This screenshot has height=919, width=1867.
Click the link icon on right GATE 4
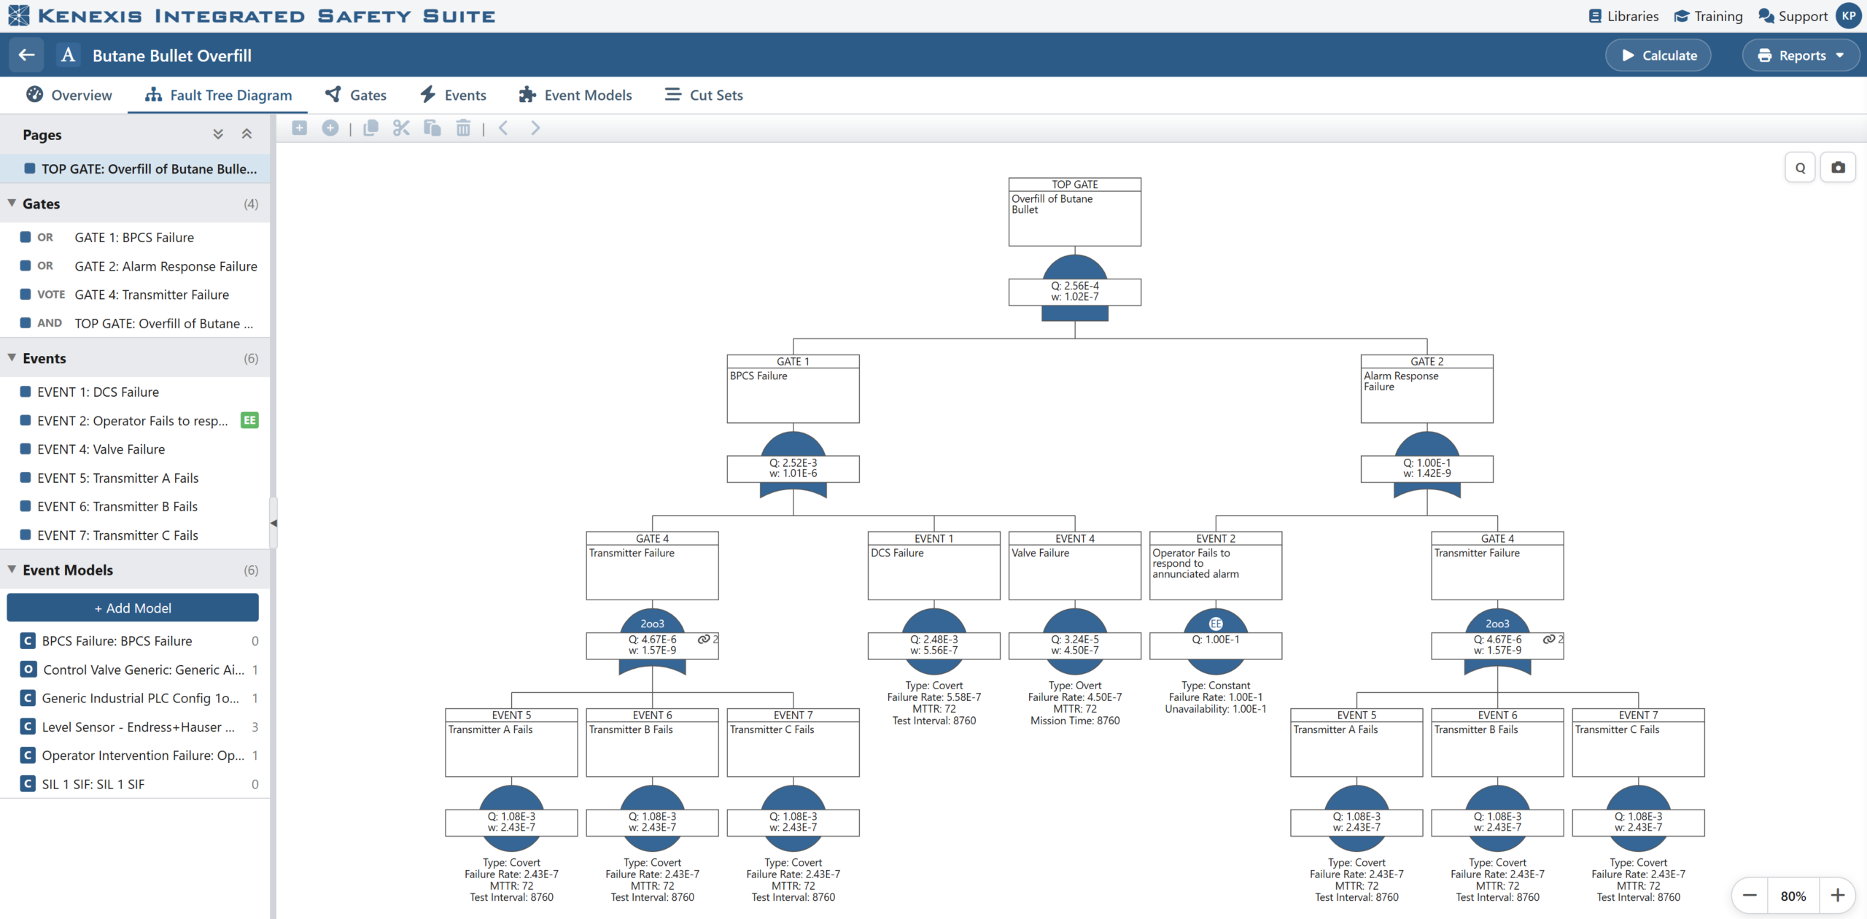tap(1549, 639)
